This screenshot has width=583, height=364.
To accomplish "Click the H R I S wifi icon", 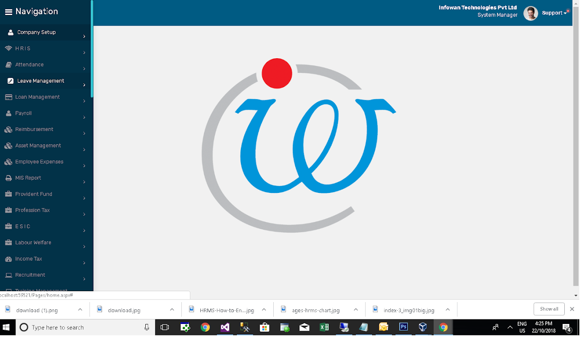I will 8,48.
